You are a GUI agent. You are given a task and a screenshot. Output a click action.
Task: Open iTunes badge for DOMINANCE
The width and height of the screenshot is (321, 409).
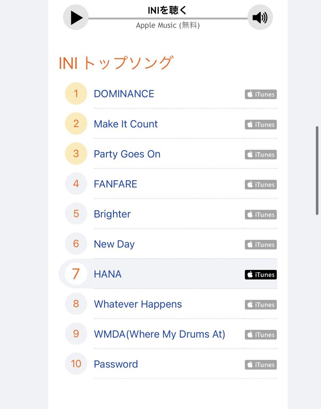click(261, 94)
